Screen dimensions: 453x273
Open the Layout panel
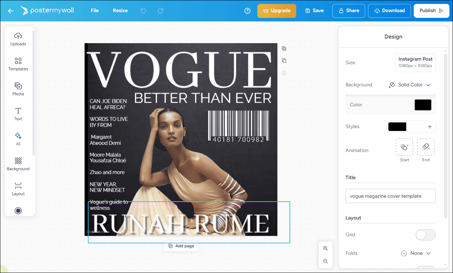coord(18,188)
